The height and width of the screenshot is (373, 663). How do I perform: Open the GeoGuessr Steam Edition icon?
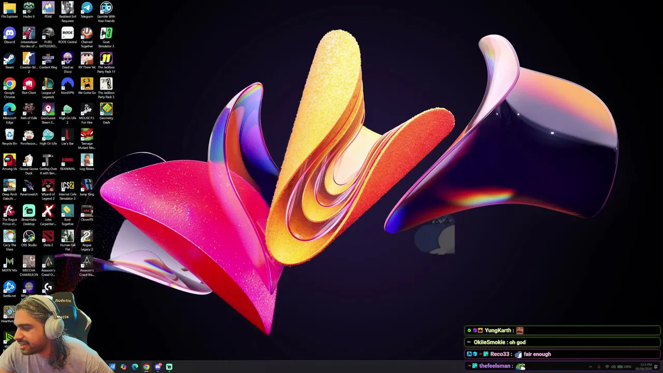click(x=48, y=114)
